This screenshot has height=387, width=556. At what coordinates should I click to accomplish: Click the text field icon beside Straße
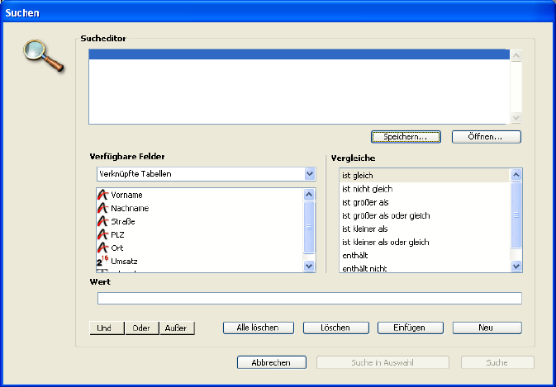pos(103,221)
